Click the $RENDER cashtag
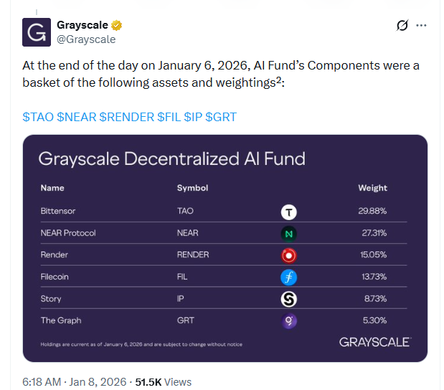 pos(126,116)
